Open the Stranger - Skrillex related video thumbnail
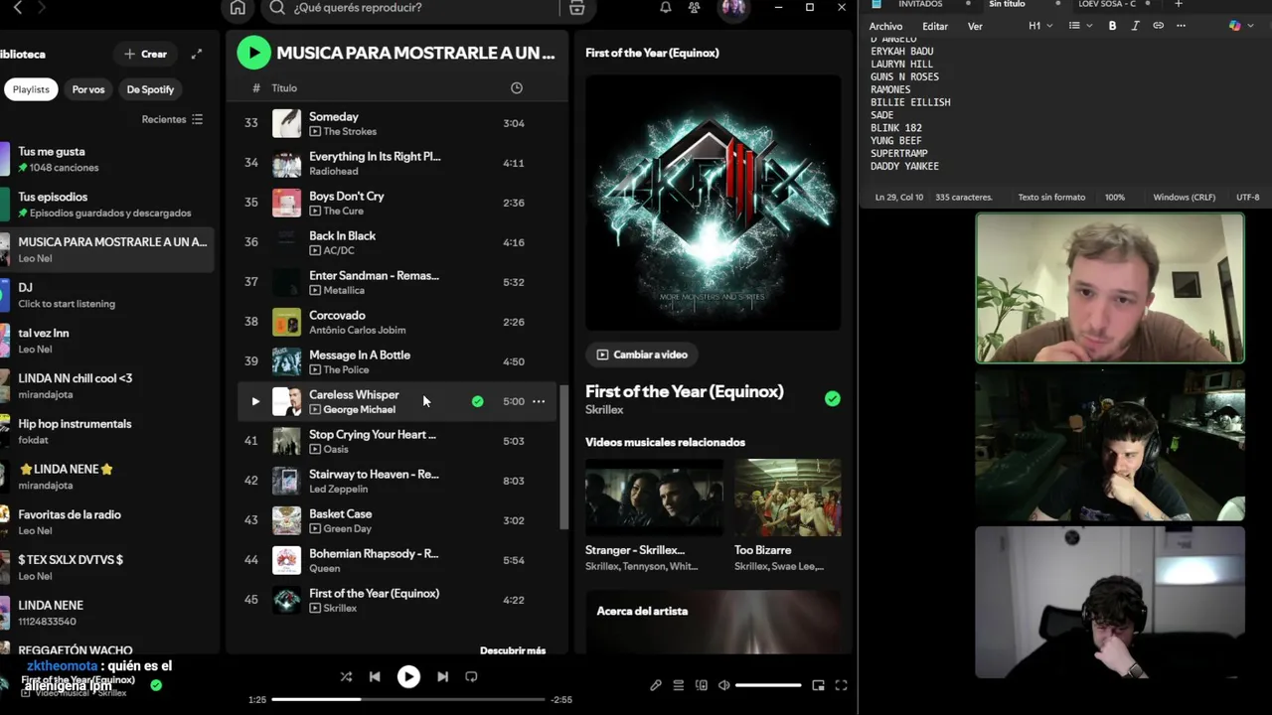1272x715 pixels. point(654,498)
